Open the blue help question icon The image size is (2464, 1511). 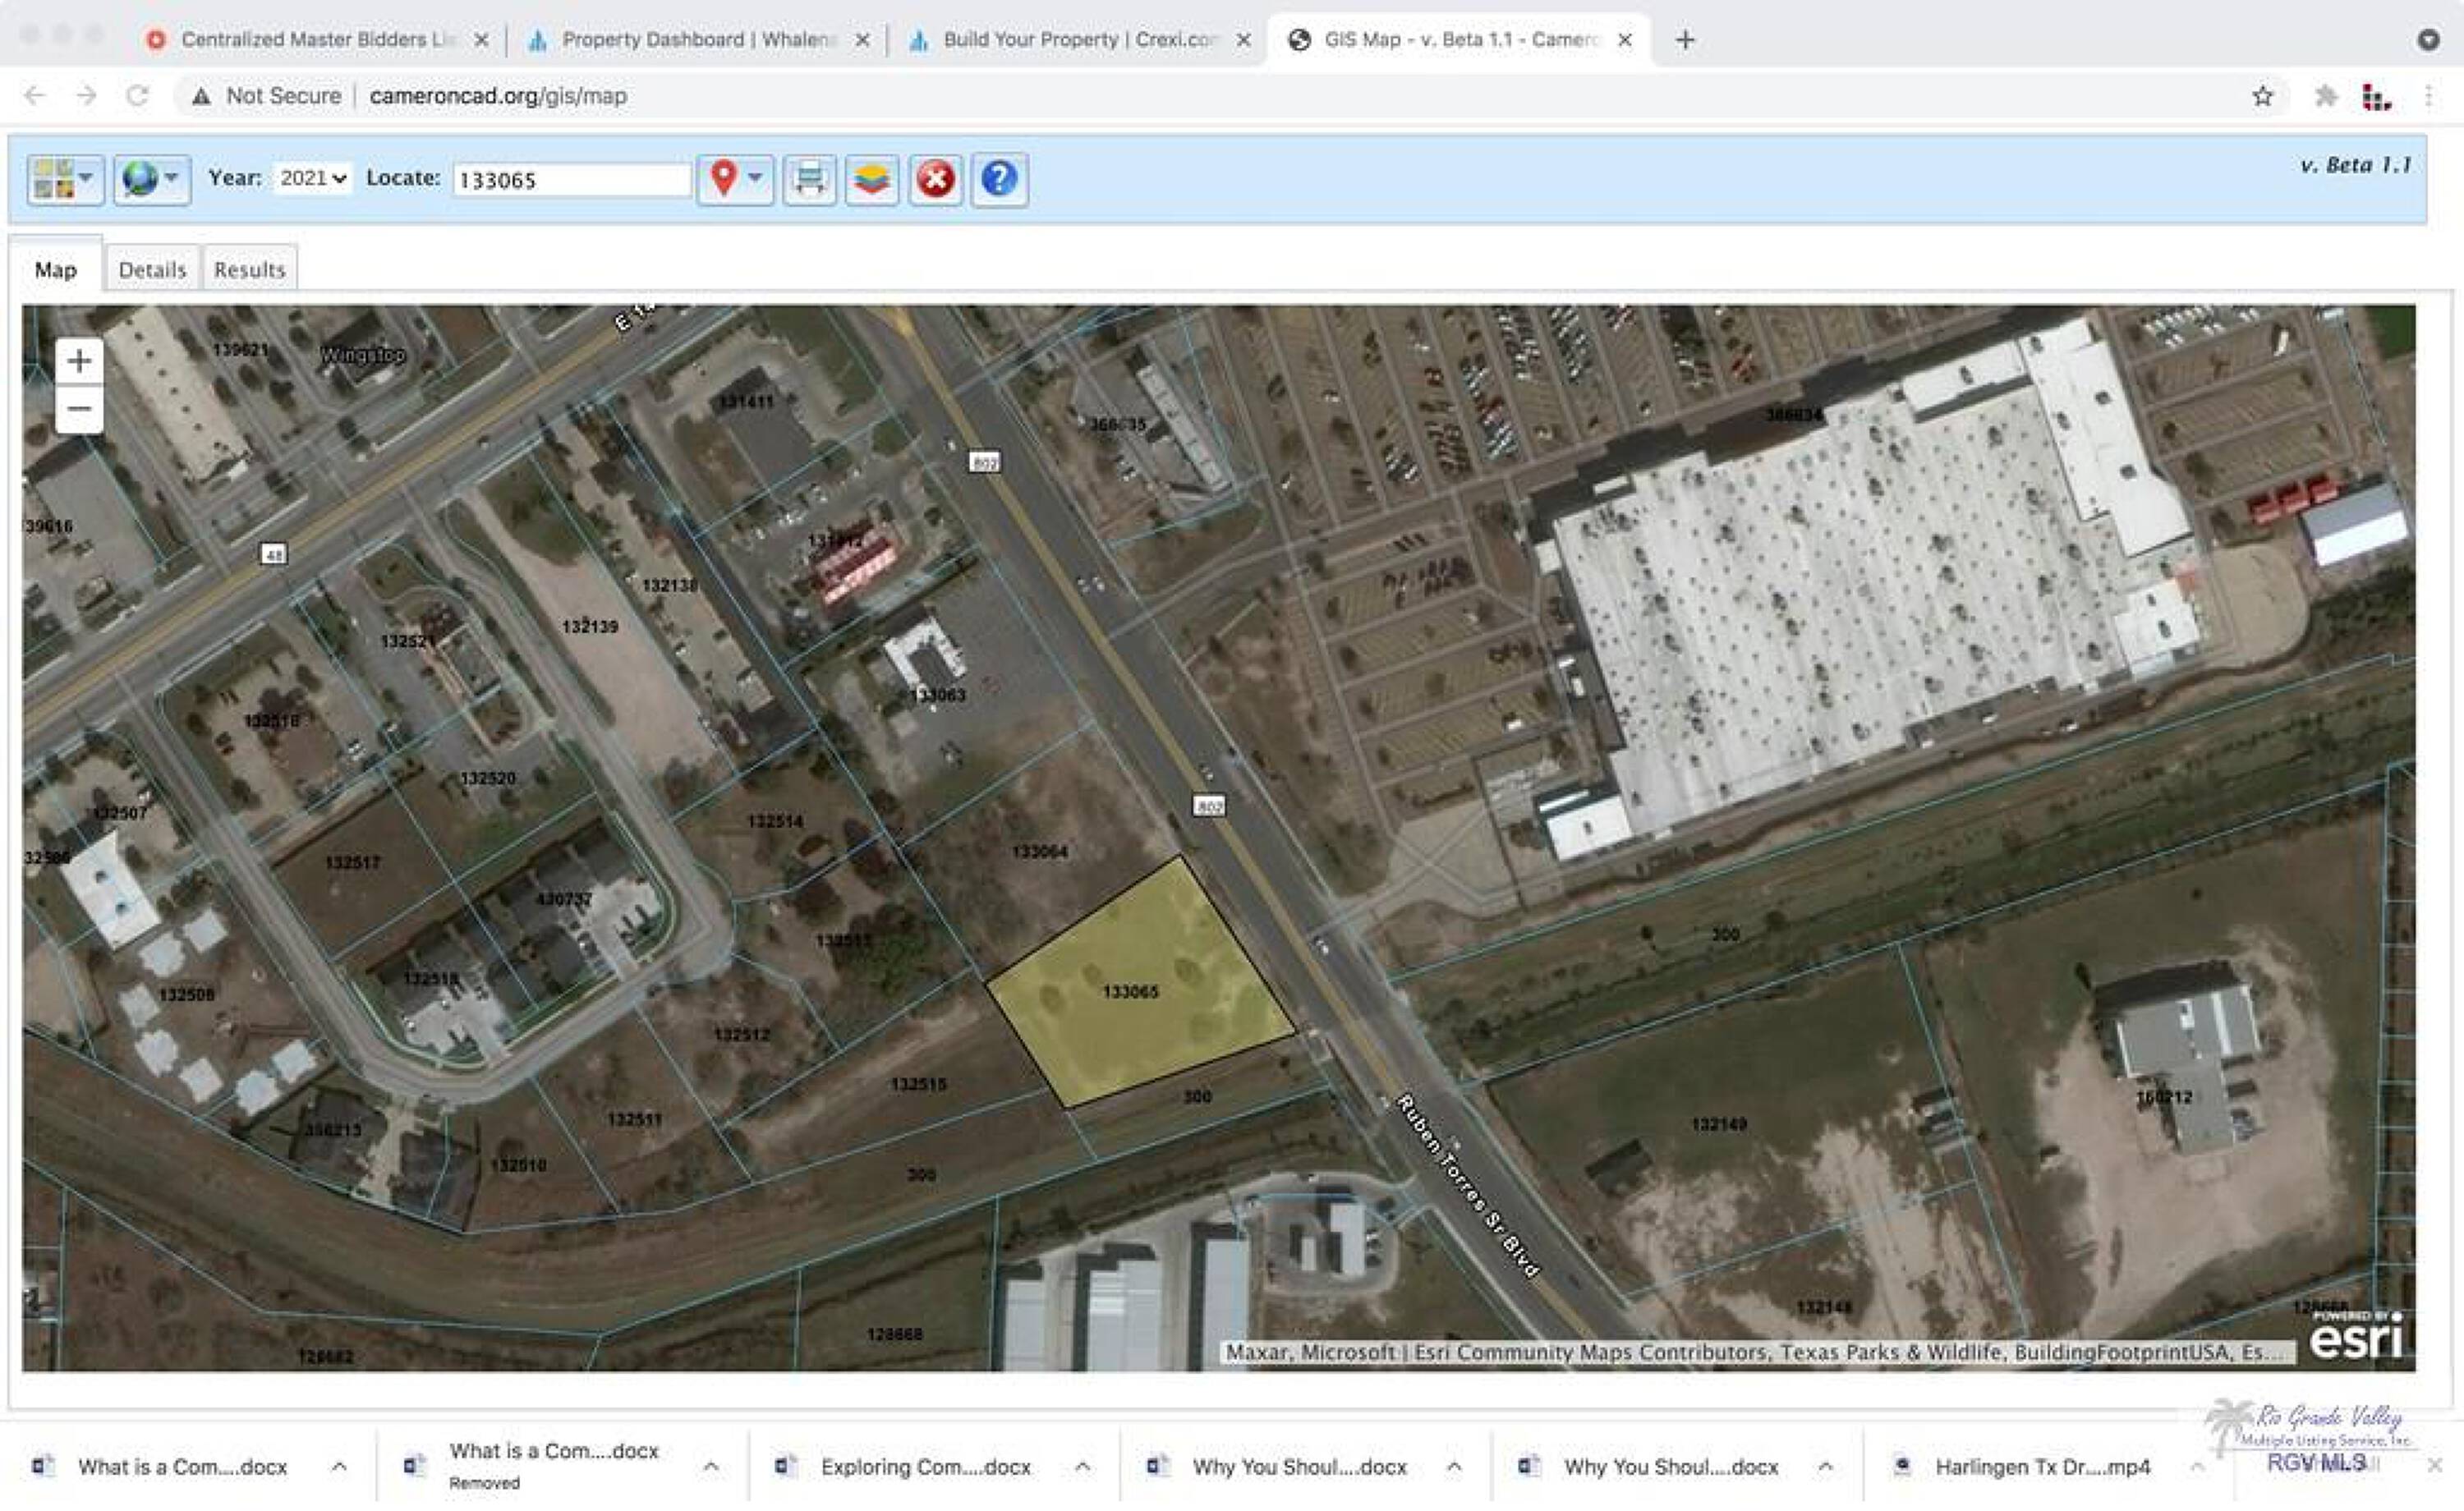998,179
